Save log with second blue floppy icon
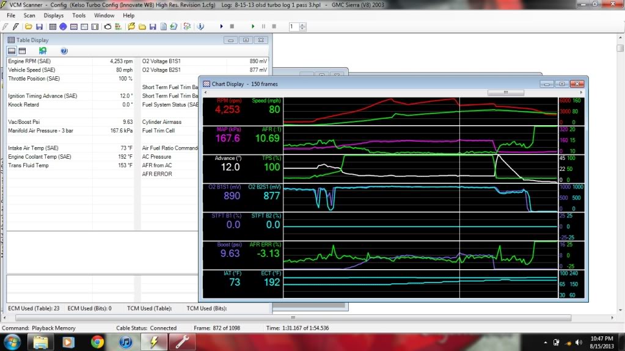Image resolution: width=625 pixels, height=351 pixels. click(153, 27)
